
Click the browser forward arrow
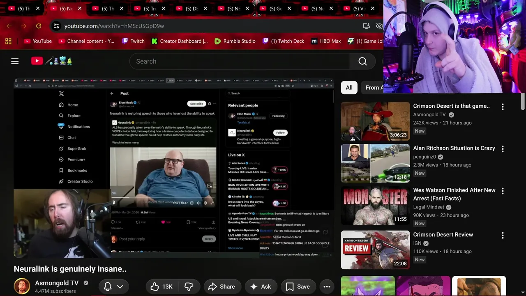[24, 26]
